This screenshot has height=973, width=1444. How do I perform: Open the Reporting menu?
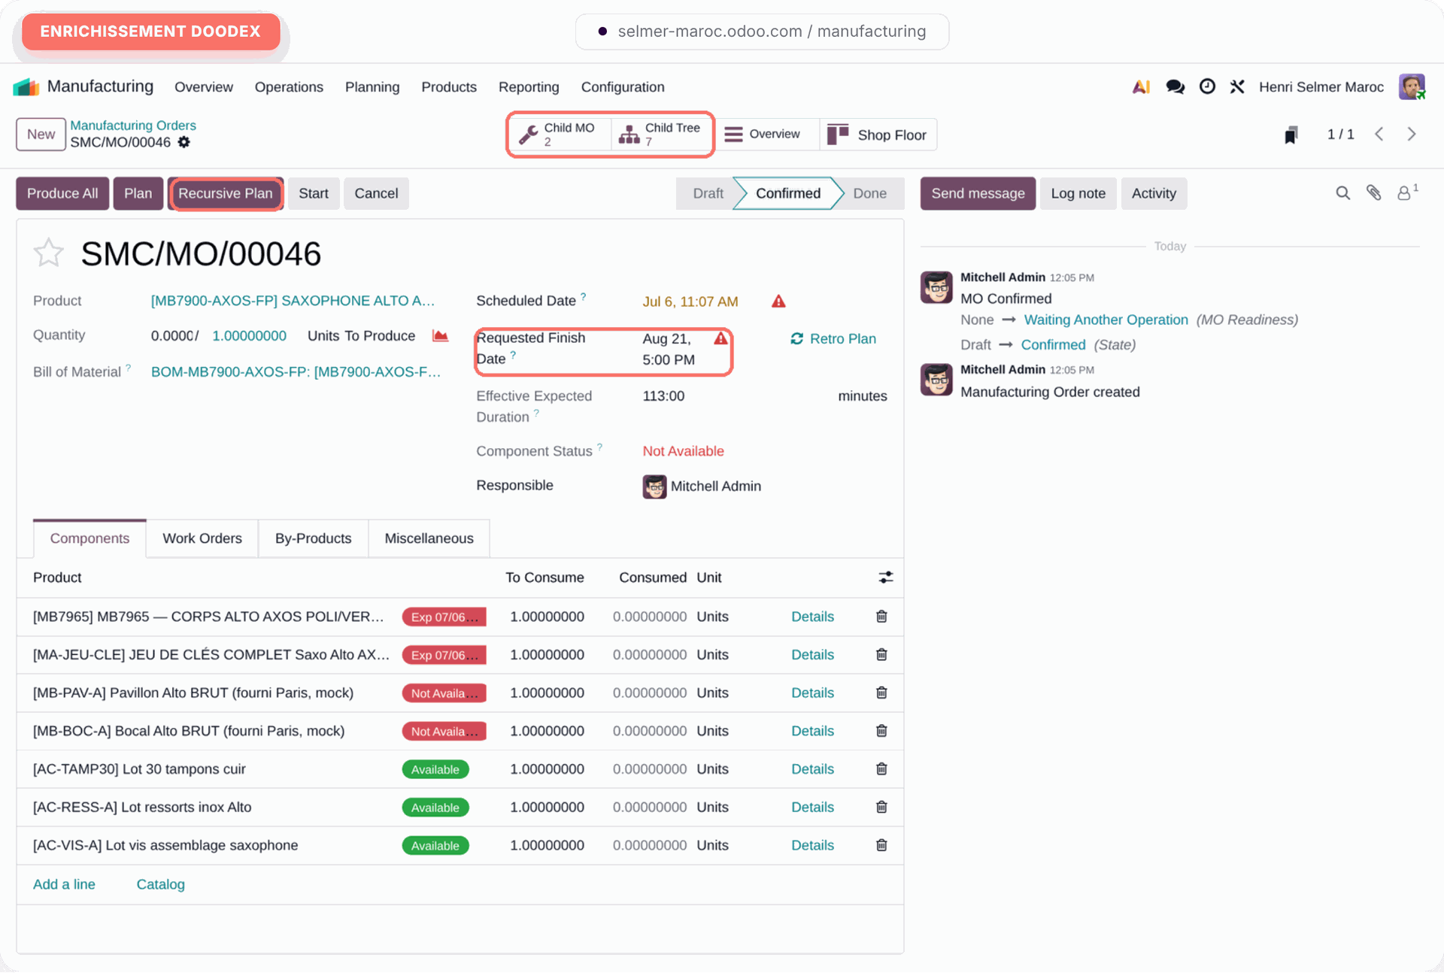pyautogui.click(x=529, y=87)
